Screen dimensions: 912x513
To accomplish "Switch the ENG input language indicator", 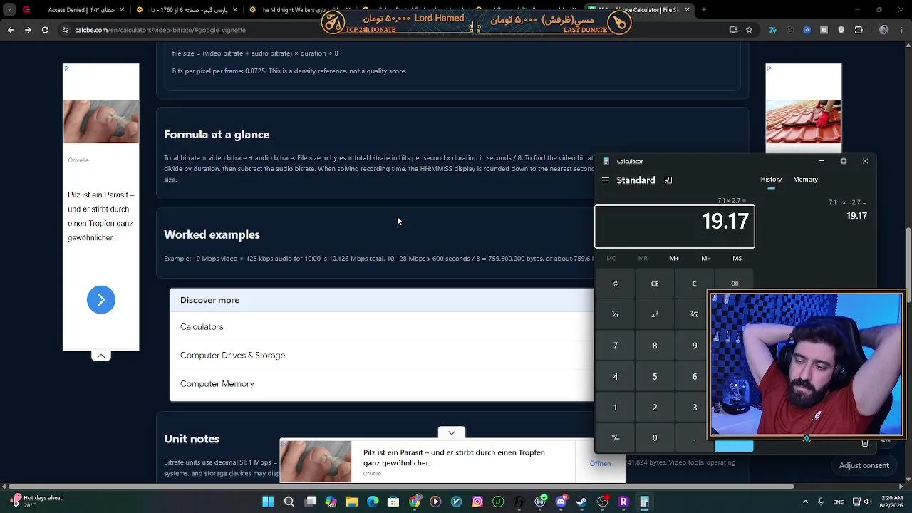I will 839,502.
